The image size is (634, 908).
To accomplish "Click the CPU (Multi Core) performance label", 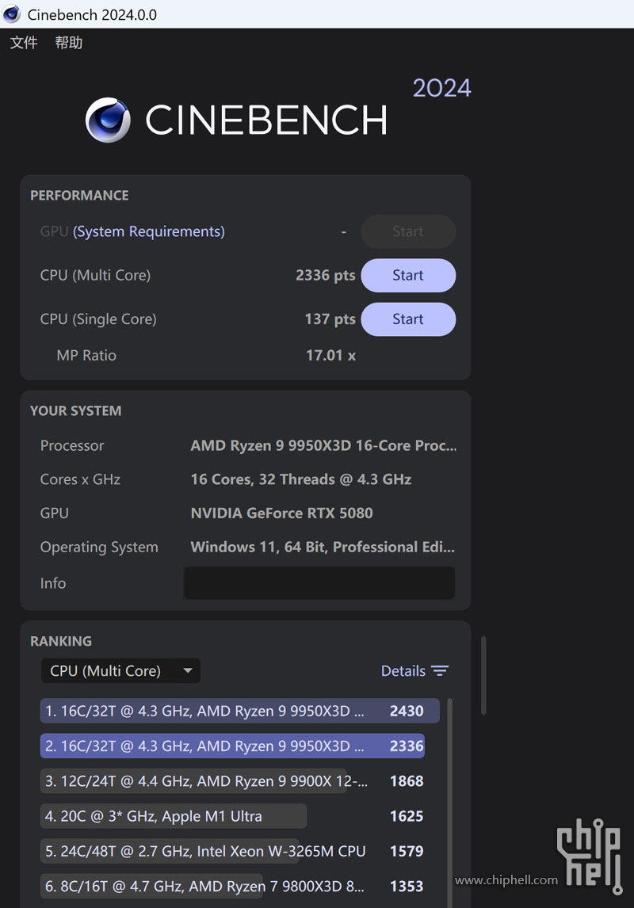I will [96, 275].
